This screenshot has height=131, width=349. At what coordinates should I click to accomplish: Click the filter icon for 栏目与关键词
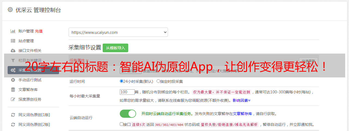pyautogui.click(x=13, y=60)
